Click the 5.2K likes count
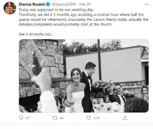This screenshot has height=129, width=153. pos(97,118)
